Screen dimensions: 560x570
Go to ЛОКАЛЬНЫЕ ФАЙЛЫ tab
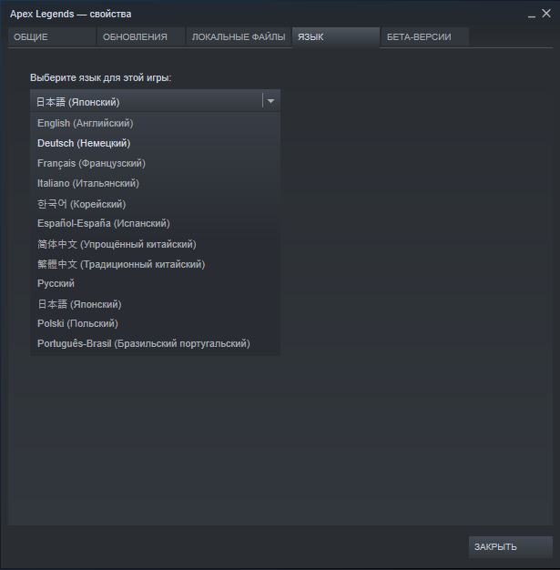(x=239, y=36)
